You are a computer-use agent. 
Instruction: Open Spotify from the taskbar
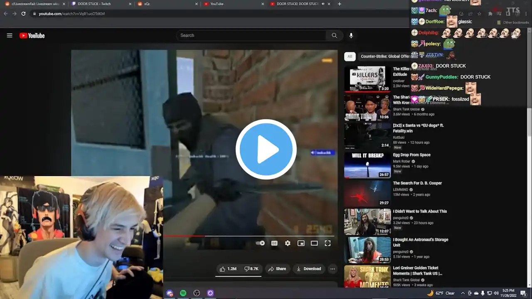tap(183, 293)
